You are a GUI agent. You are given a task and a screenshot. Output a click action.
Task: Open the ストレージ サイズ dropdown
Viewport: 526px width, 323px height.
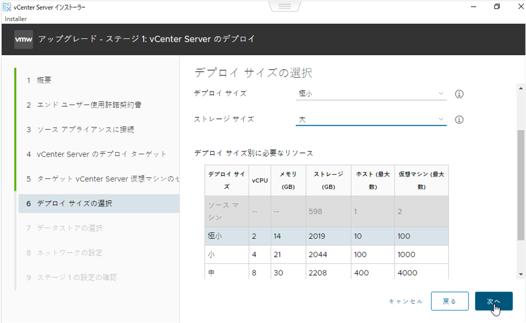pyautogui.click(x=371, y=120)
